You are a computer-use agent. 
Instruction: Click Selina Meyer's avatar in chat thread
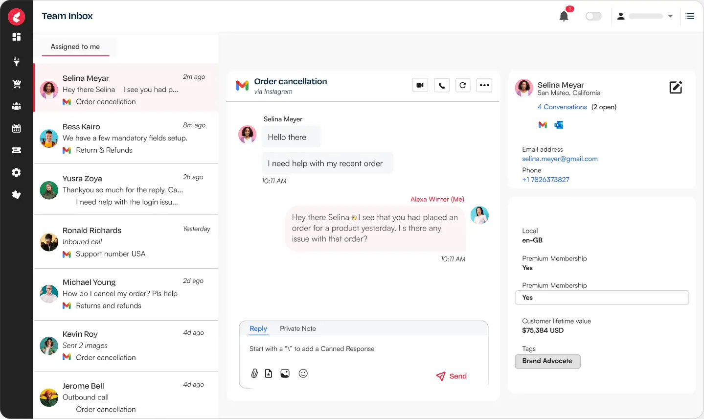point(247,134)
